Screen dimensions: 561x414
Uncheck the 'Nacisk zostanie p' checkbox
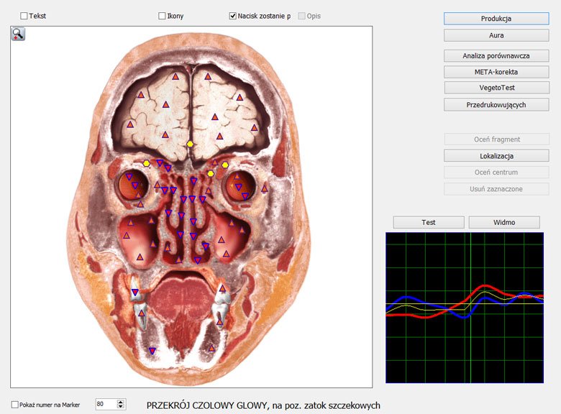pyautogui.click(x=233, y=16)
